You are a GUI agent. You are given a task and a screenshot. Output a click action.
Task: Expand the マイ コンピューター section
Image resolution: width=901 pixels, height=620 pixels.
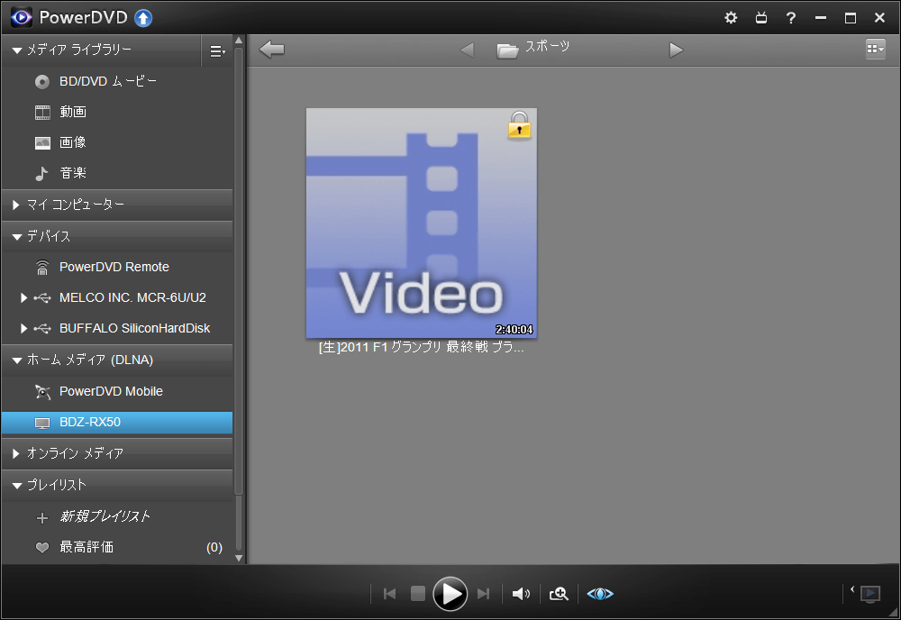coord(16,205)
